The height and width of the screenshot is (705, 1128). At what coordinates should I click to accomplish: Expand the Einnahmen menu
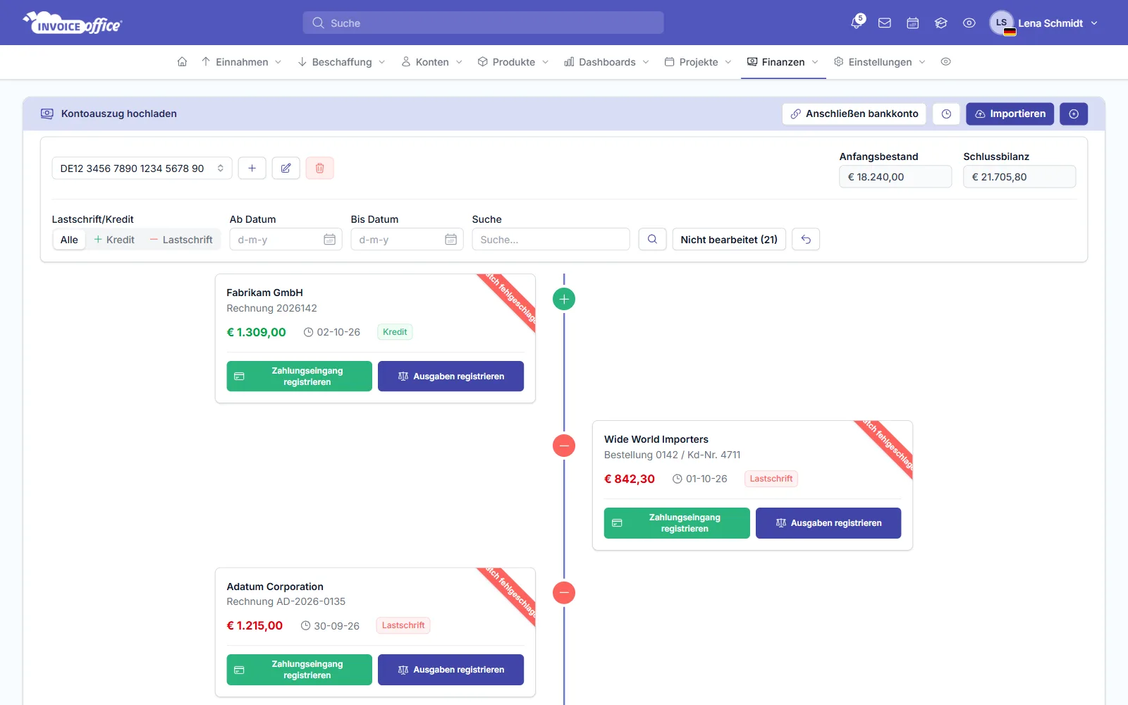click(241, 62)
